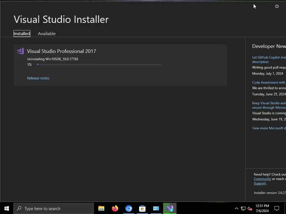Click the Visual Studio Installer taskbar icon
The height and width of the screenshot is (214, 286).
click(170, 208)
